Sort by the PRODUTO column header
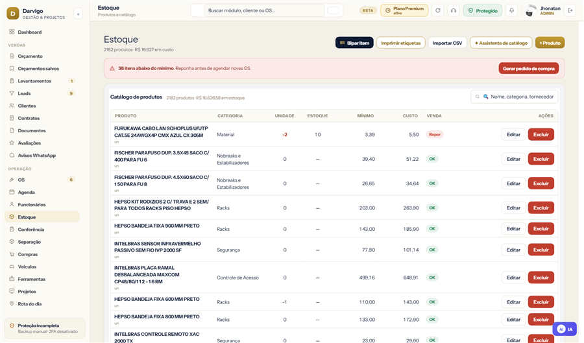 coord(125,115)
